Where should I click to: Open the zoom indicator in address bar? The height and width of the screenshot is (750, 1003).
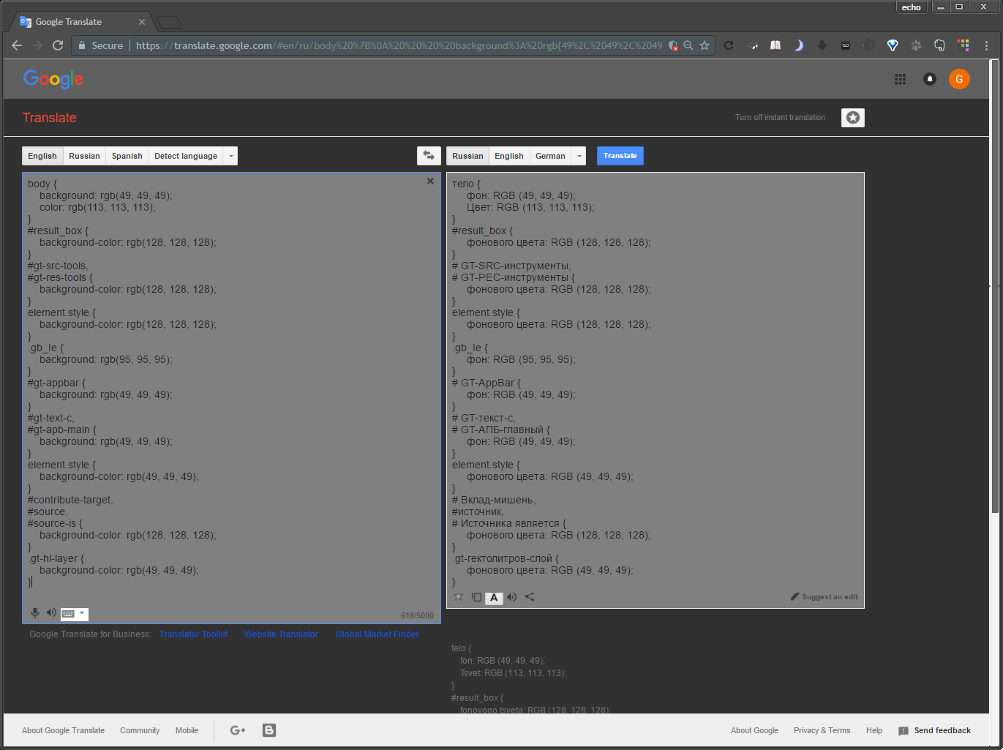688,45
